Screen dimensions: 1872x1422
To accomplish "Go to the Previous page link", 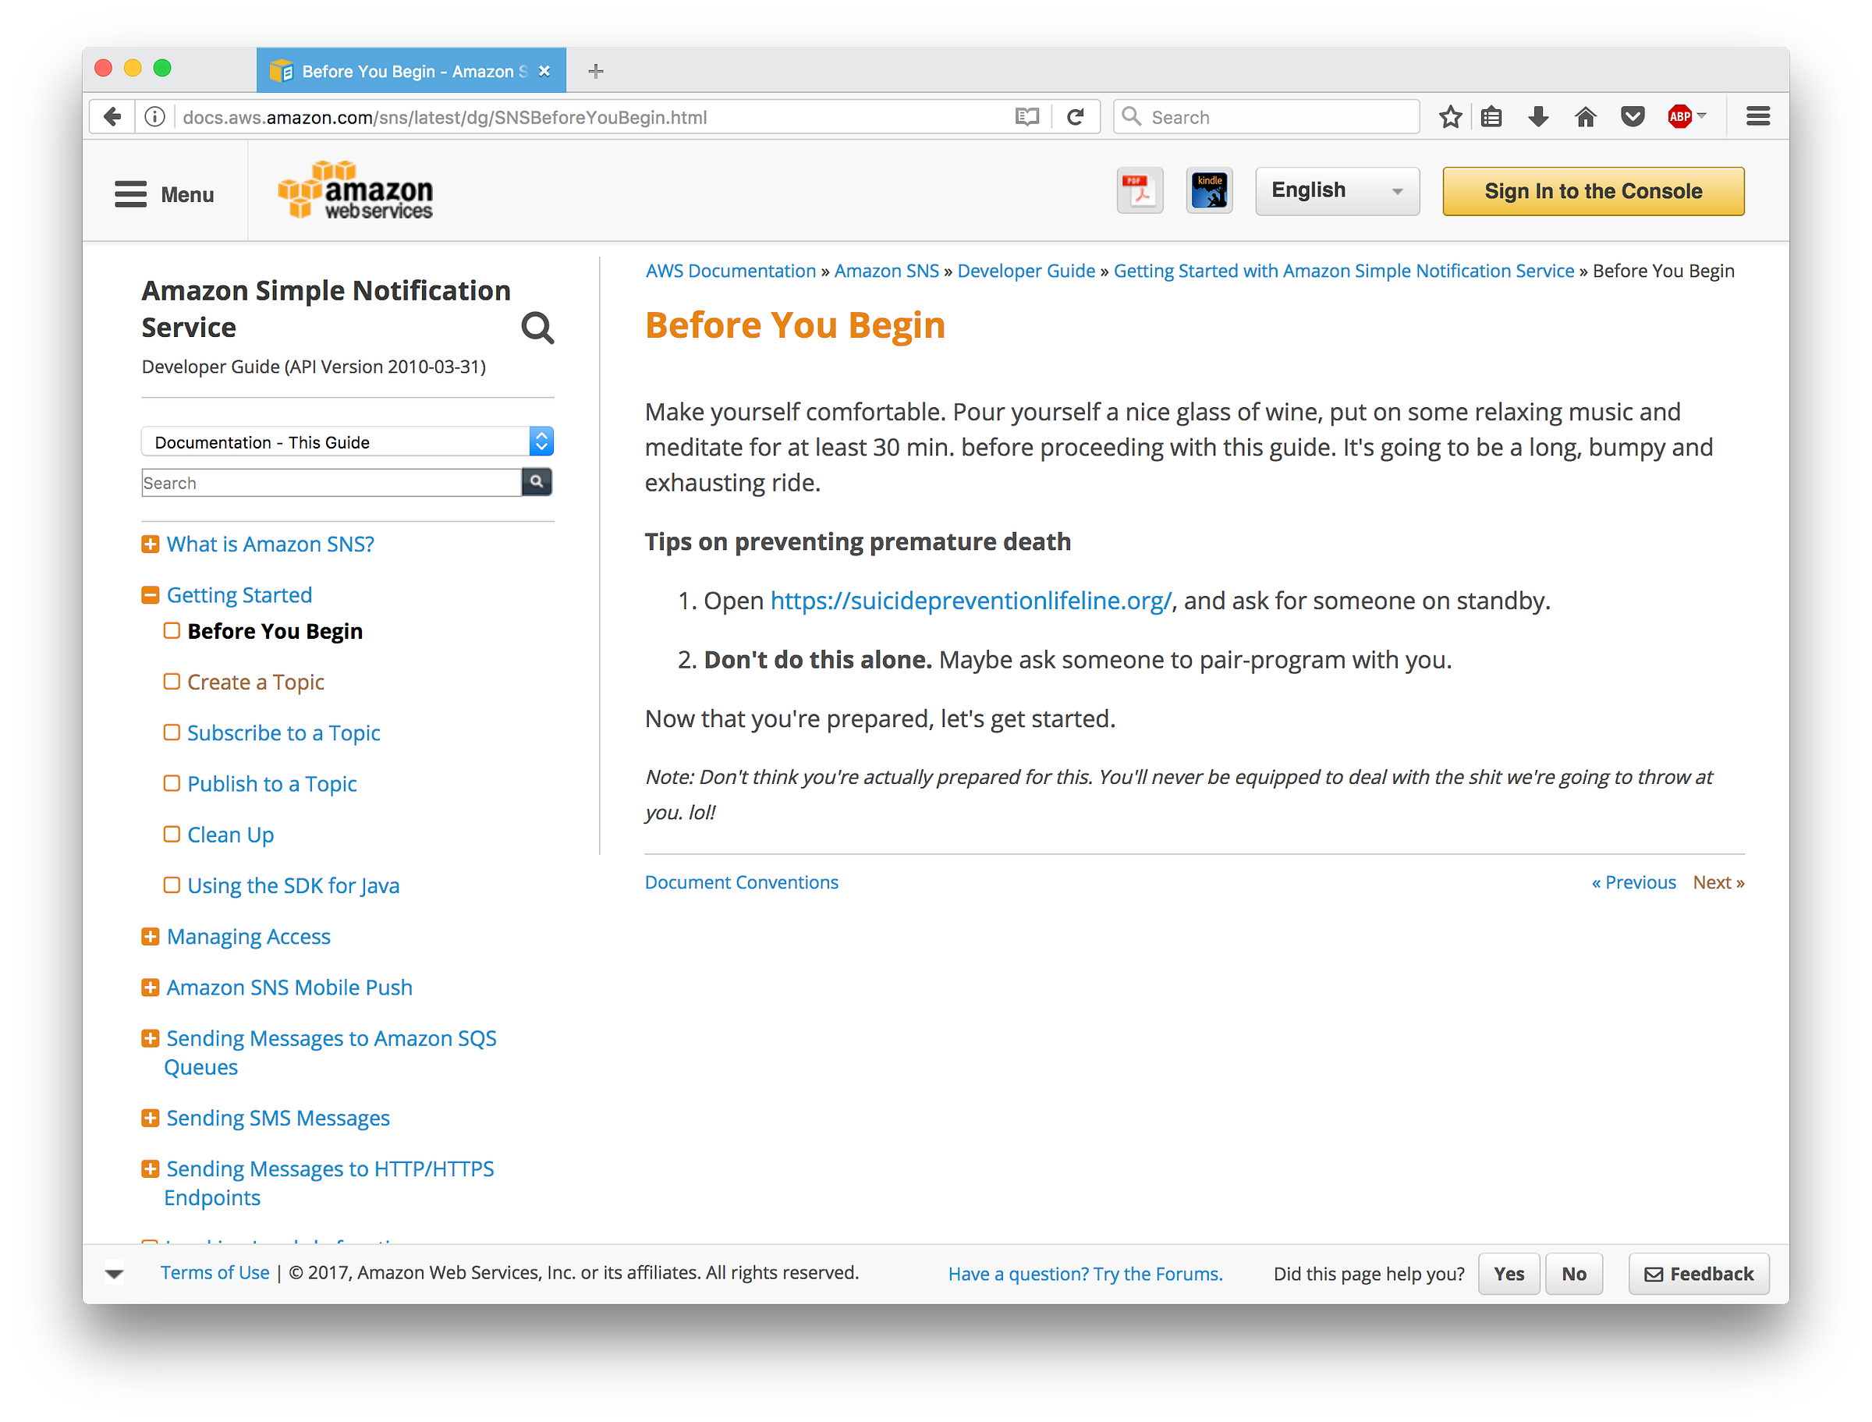I will pos(1633,882).
